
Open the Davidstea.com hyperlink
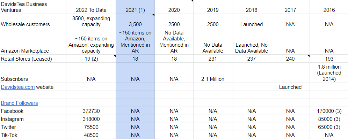click(18, 87)
